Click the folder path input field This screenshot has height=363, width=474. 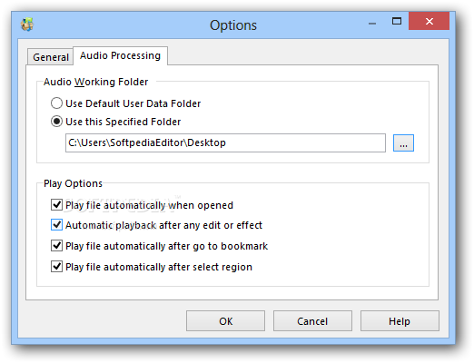pyautogui.click(x=225, y=142)
